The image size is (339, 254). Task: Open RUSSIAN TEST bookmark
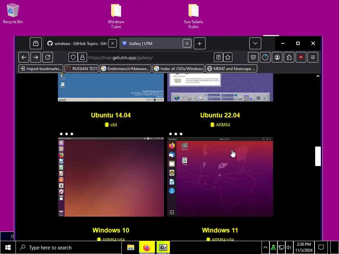81,69
